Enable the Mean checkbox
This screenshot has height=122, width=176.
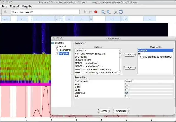pyautogui.click(x=127, y=84)
